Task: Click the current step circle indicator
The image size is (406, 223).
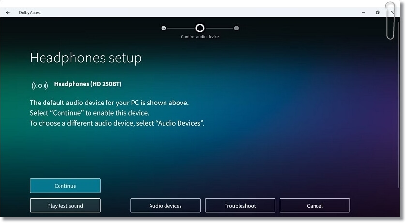Action: [200, 28]
